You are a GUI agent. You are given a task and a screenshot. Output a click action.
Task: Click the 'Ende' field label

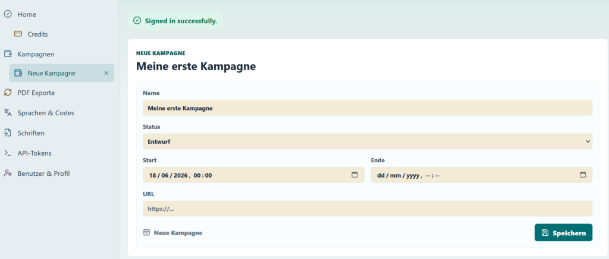coord(378,160)
